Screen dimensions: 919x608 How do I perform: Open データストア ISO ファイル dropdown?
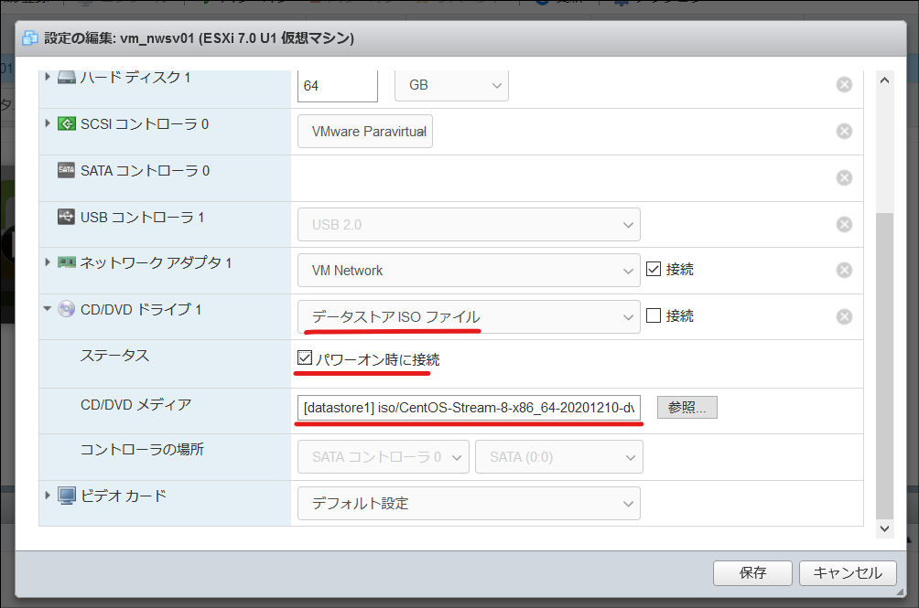pyautogui.click(x=469, y=316)
